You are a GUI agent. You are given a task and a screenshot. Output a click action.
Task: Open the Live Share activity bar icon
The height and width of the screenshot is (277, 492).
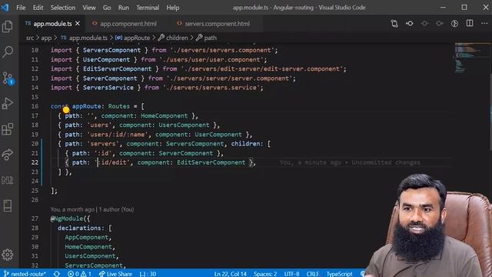point(8,155)
